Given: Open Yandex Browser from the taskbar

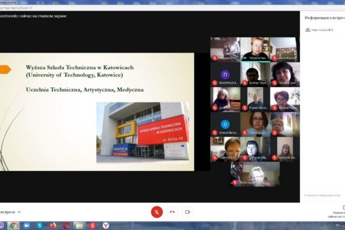Looking at the screenshot, I should (106, 225).
